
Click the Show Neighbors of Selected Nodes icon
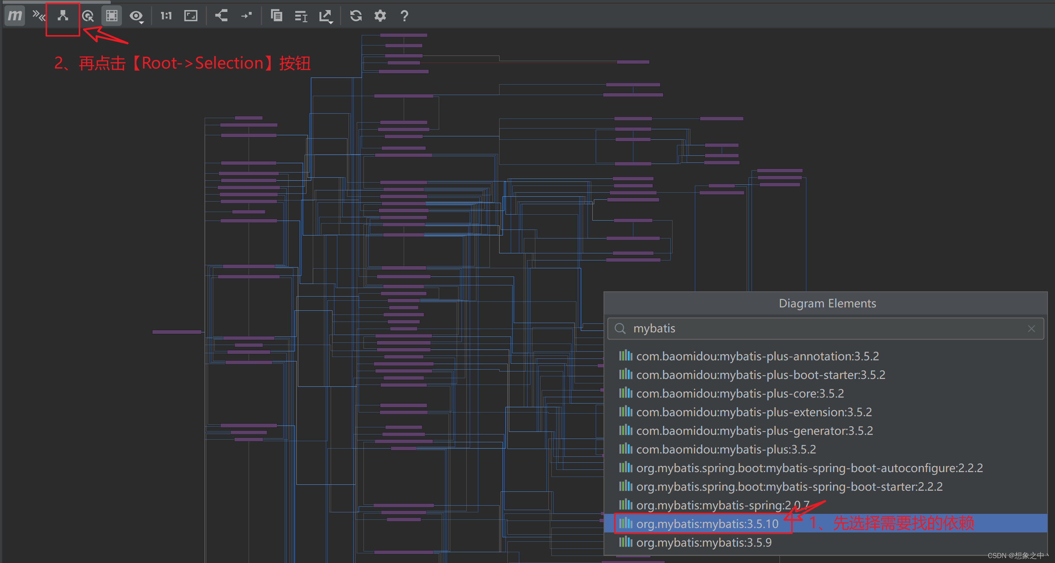(x=88, y=16)
